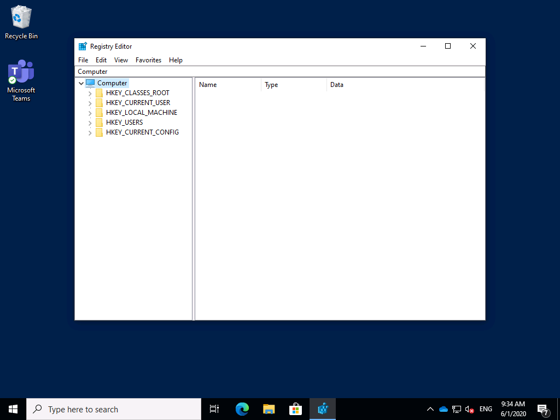Click the Computer icon in the tree
Screen dimensions: 560x420
[x=90, y=83]
